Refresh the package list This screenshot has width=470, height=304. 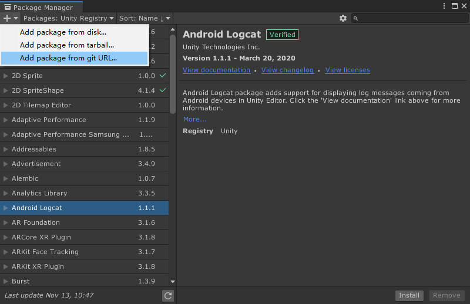168,296
